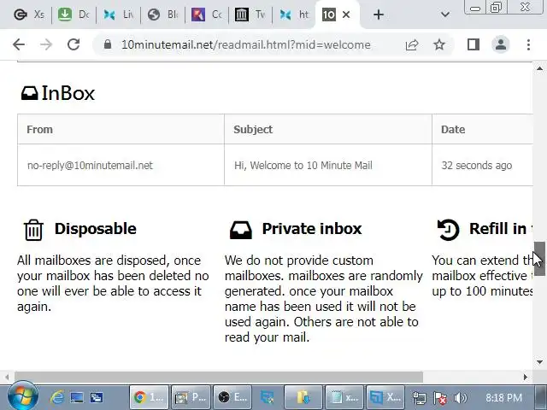Open the taskbar window labeled X... with blue icon
This screenshot has height=410, width=547.
click(385, 397)
